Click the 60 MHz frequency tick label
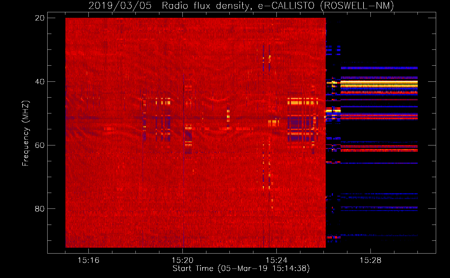The width and height of the screenshot is (450, 278). pos(40,145)
